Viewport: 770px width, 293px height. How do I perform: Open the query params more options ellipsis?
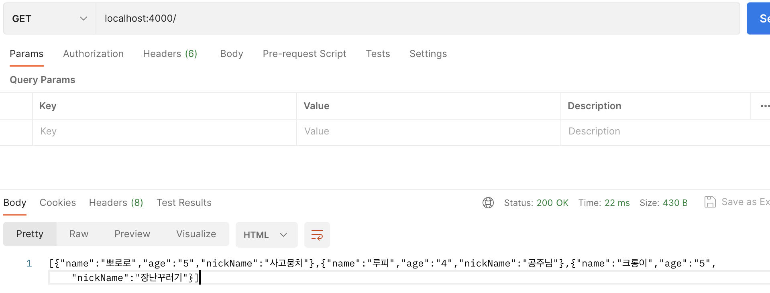pyautogui.click(x=764, y=106)
